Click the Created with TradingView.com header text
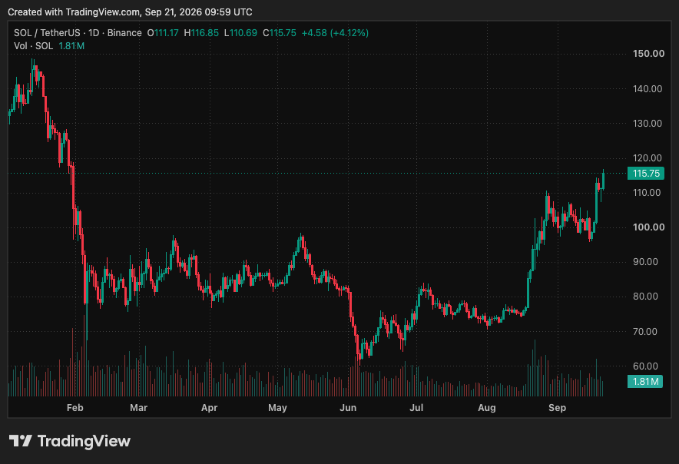The width and height of the screenshot is (679, 464). [x=130, y=12]
